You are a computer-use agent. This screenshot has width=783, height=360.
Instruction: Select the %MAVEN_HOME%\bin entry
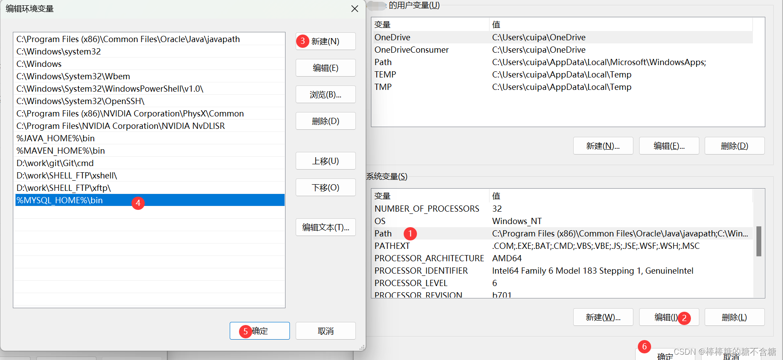150,151
